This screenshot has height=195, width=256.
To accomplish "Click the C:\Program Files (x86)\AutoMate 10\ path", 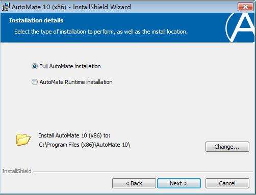I will click(85, 145).
